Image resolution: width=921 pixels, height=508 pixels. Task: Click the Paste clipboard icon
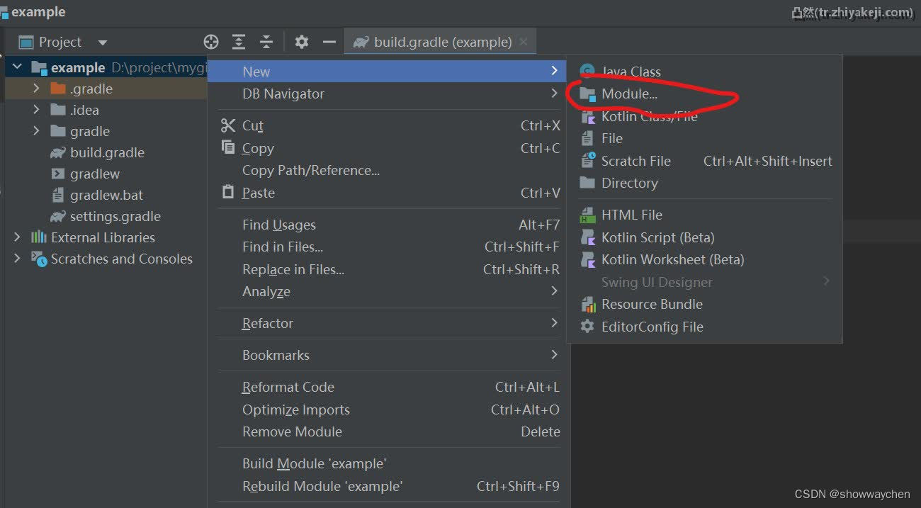[227, 192]
